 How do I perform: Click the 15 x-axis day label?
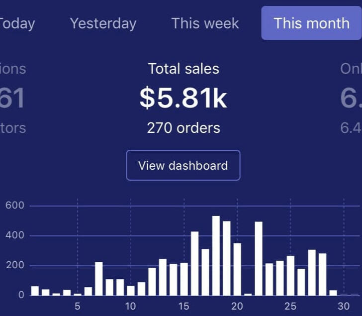(184, 306)
